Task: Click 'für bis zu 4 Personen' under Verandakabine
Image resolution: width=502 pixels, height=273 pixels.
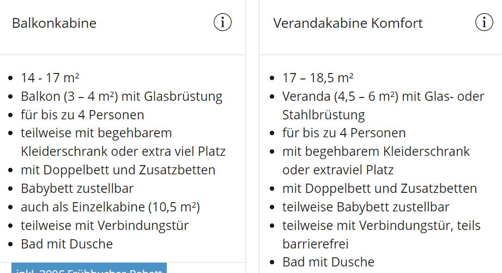Action: (x=344, y=133)
